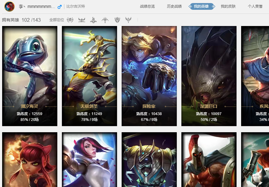Click the 熟练度：10438 text
The width and height of the screenshot is (269, 187).
pos(149,114)
